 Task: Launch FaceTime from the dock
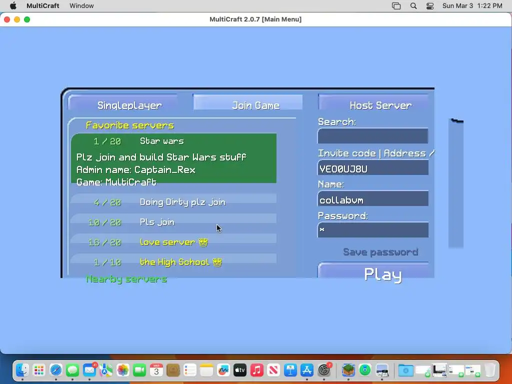(139, 370)
